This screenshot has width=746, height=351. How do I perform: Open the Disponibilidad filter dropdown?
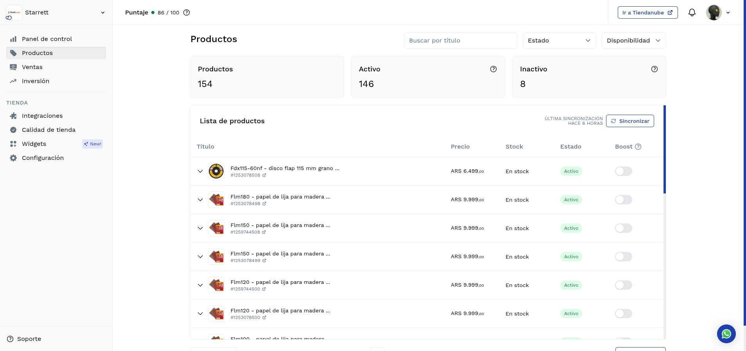pyautogui.click(x=633, y=41)
